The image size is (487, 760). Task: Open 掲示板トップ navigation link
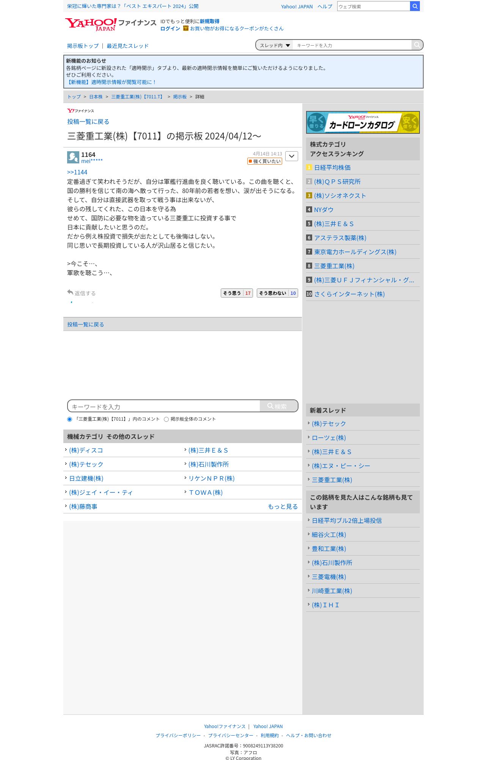(x=83, y=46)
